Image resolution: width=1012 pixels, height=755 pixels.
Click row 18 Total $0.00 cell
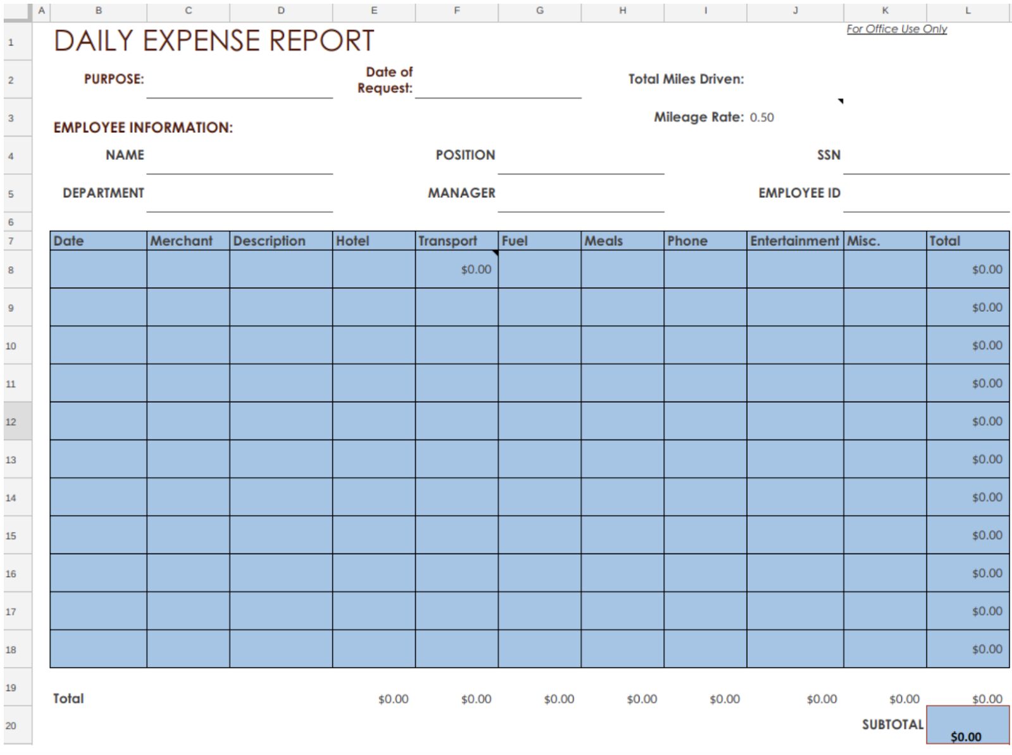tap(968, 649)
